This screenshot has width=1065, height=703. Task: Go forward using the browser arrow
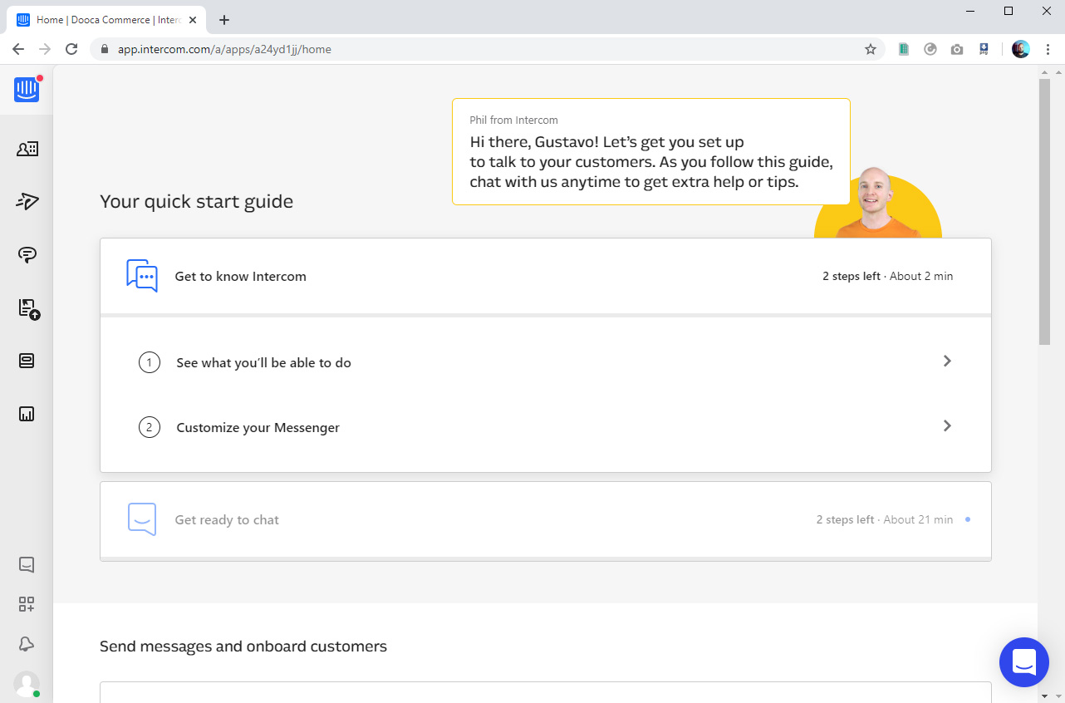45,49
